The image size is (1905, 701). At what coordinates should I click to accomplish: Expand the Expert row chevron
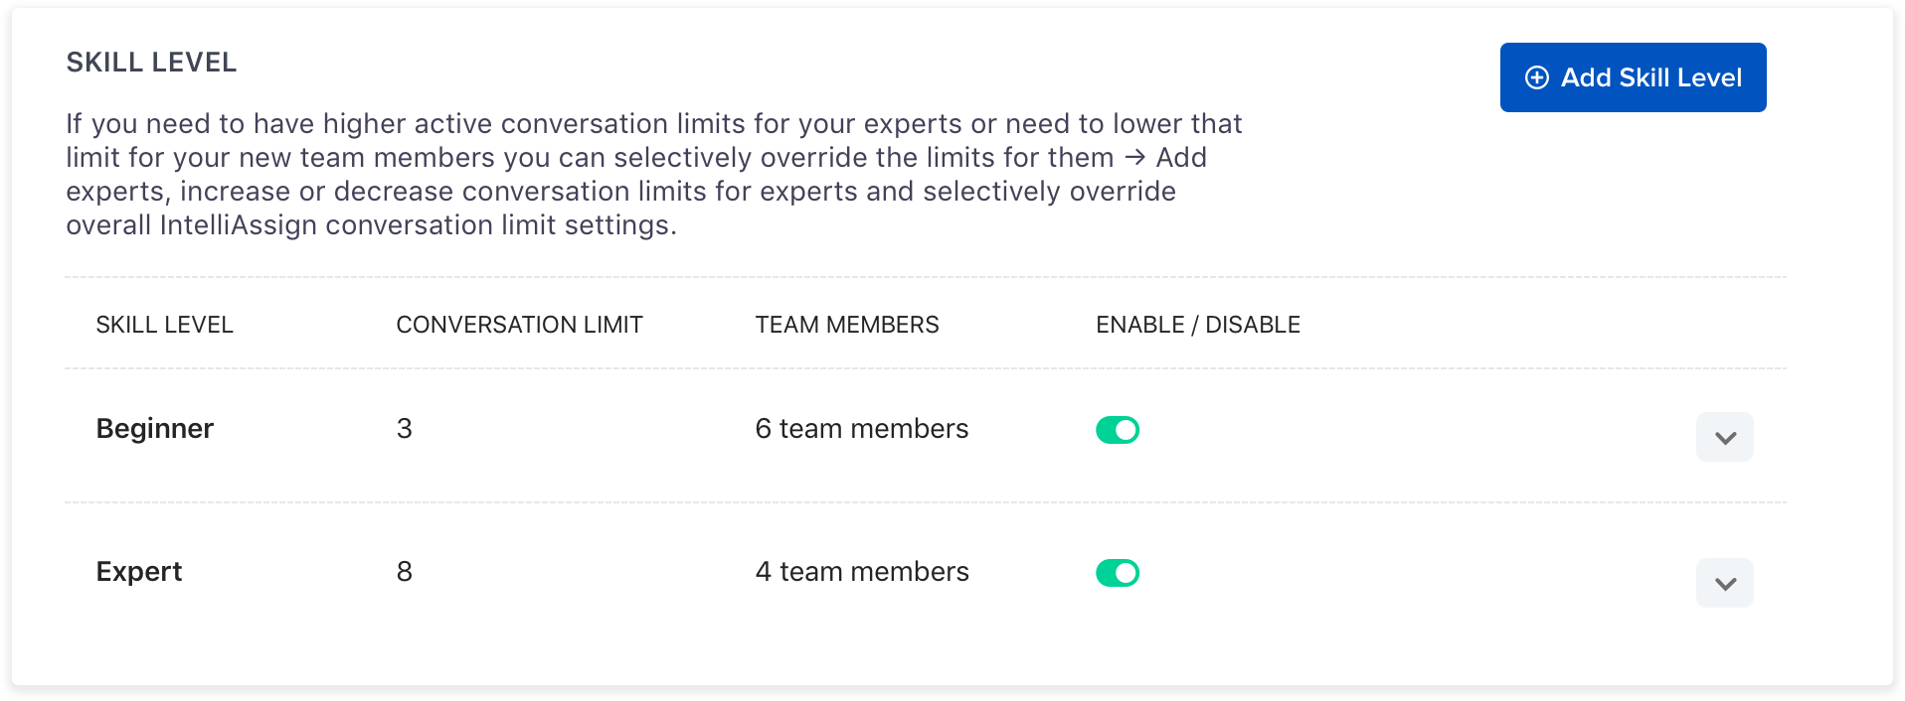[1725, 583]
